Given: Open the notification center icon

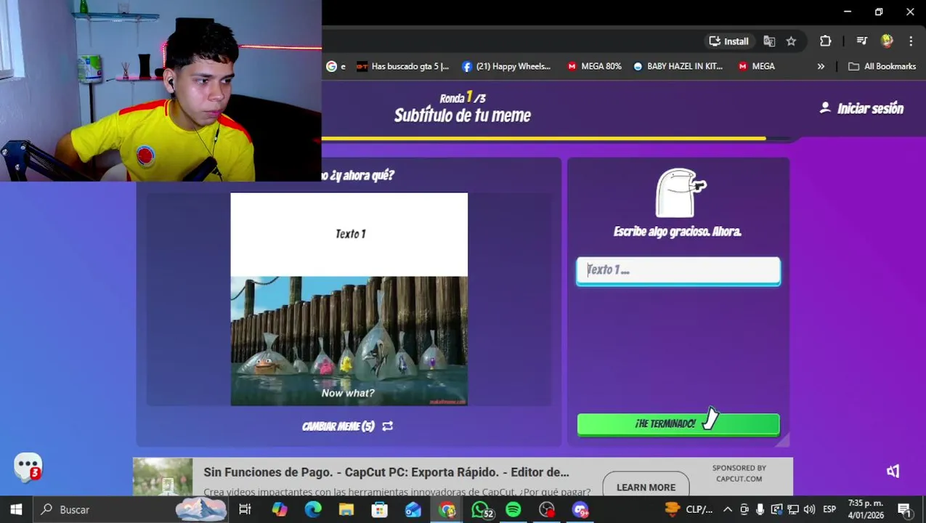Looking at the screenshot, I should point(905,510).
